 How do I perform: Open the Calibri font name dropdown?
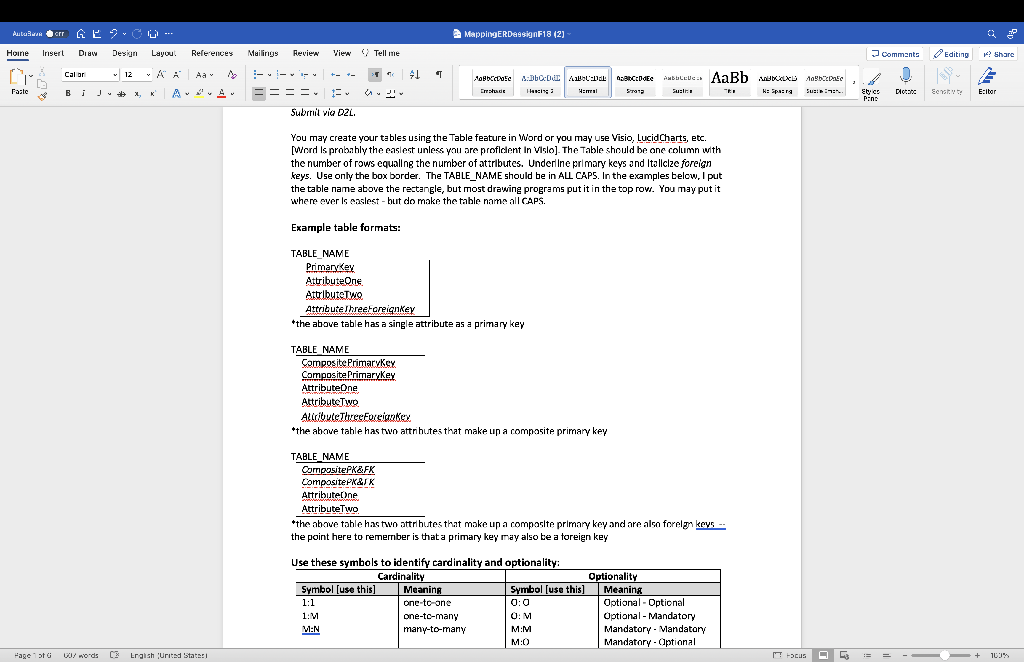115,75
